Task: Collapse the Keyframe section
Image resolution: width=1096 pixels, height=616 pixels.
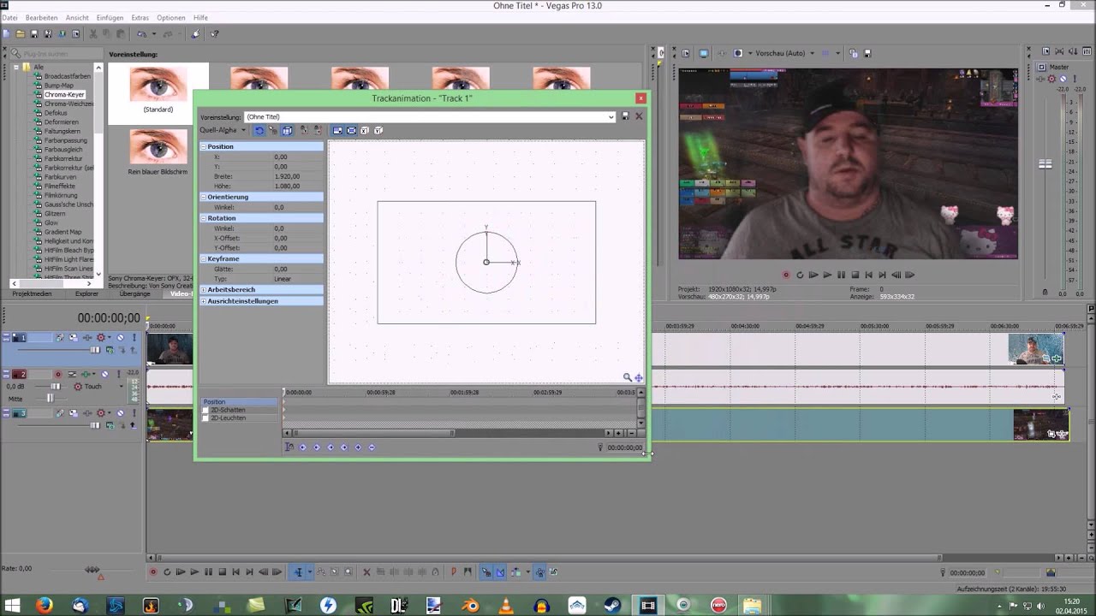Action: pos(204,258)
